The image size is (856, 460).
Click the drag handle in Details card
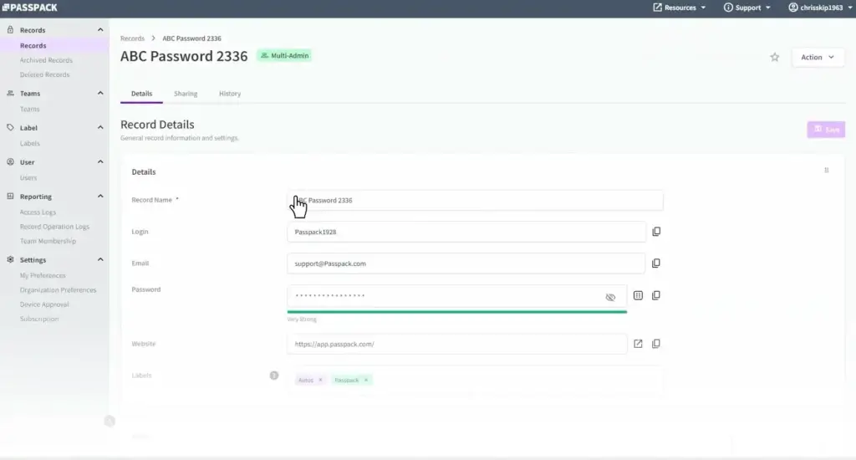[827, 171]
